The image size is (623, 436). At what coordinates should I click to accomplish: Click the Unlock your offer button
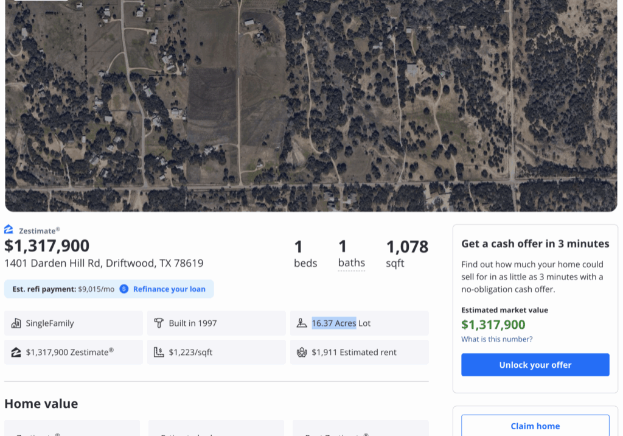tap(535, 365)
